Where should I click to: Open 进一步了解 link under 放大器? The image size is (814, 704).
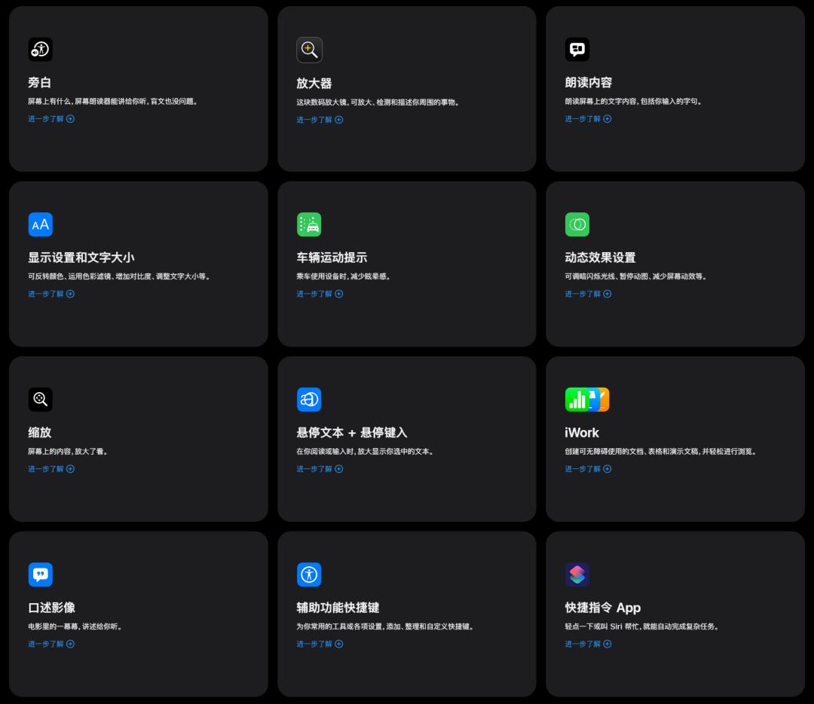coord(320,120)
